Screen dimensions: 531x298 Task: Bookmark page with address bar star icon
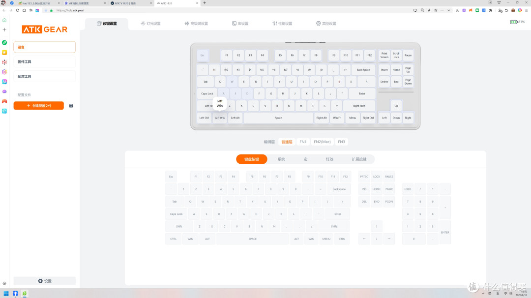tap(436, 10)
